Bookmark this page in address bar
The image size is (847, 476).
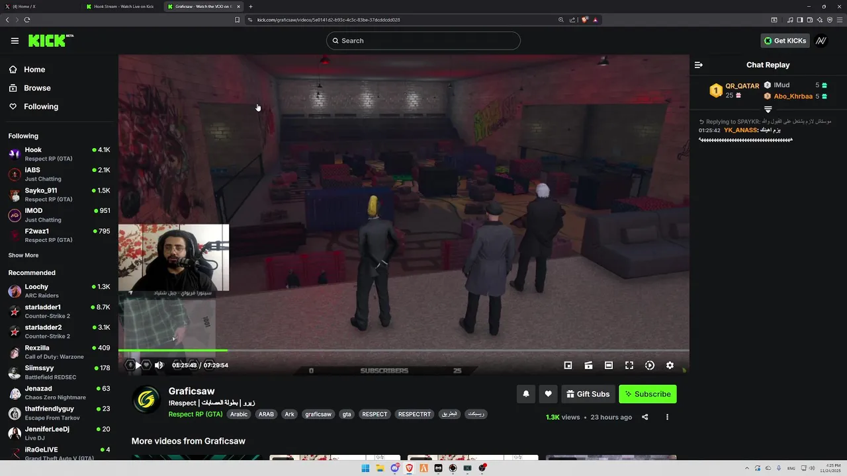tap(237, 20)
